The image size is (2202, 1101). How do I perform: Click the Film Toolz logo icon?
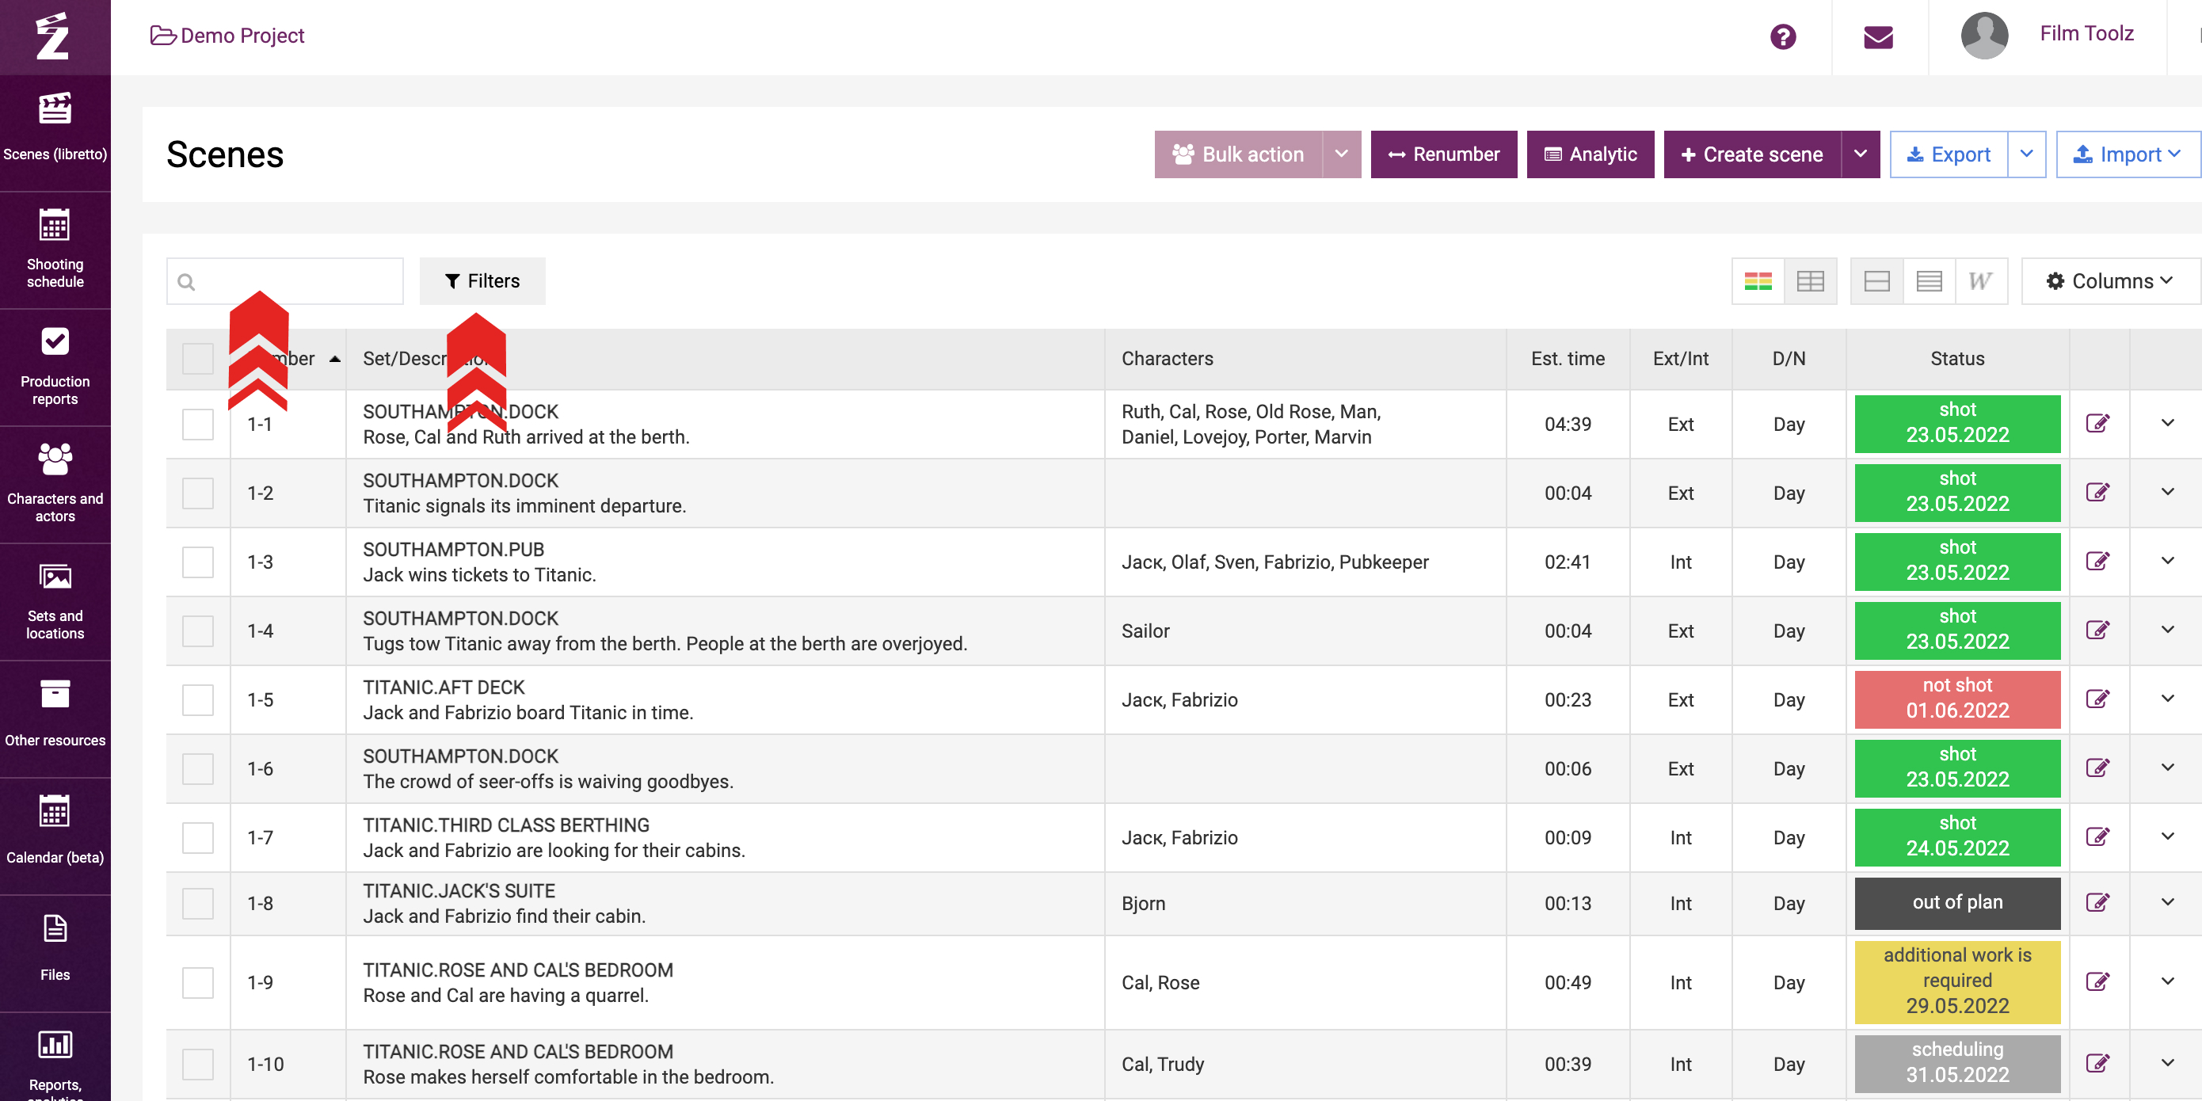[53, 36]
